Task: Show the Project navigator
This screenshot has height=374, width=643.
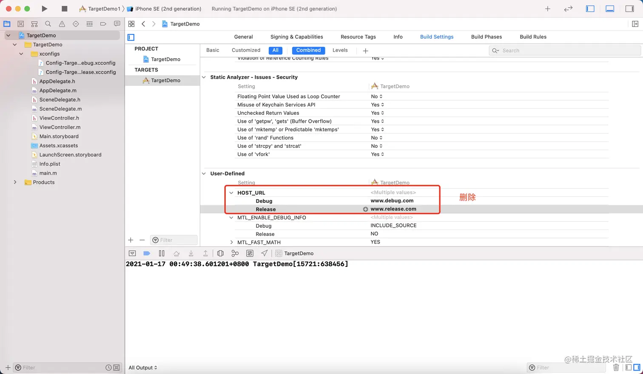Action: tap(7, 24)
